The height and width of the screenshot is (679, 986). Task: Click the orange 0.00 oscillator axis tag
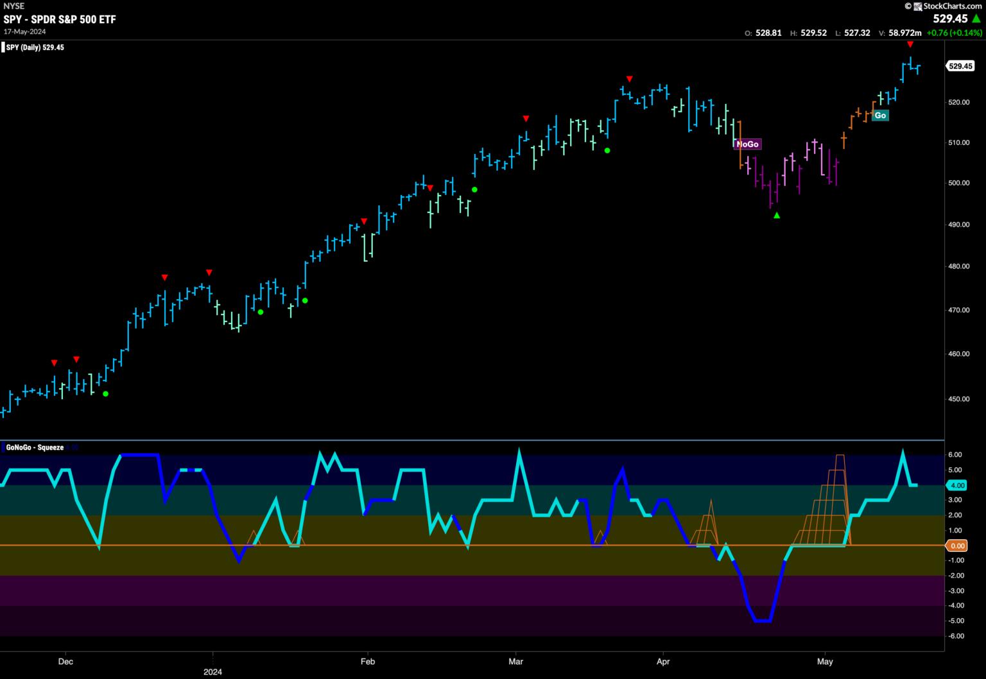pyautogui.click(x=957, y=546)
